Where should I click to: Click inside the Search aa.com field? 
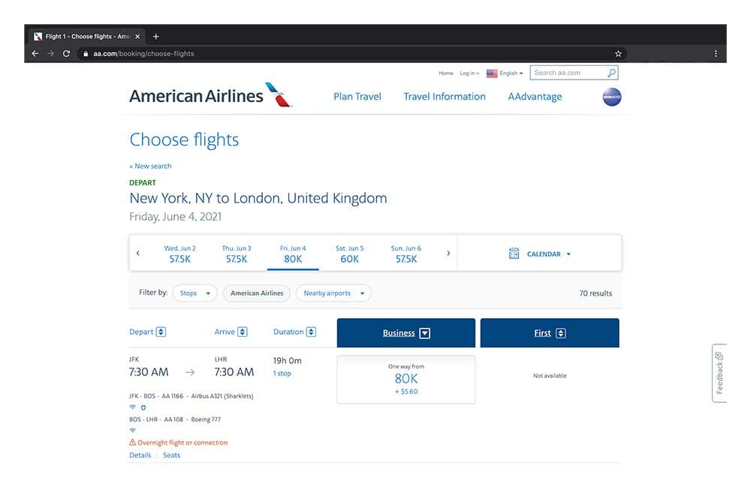click(563, 72)
